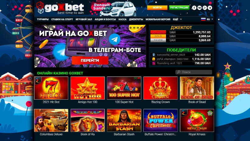Expand the ЕЩЁ menu dropdown
The image size is (250, 141).
click(177, 19)
